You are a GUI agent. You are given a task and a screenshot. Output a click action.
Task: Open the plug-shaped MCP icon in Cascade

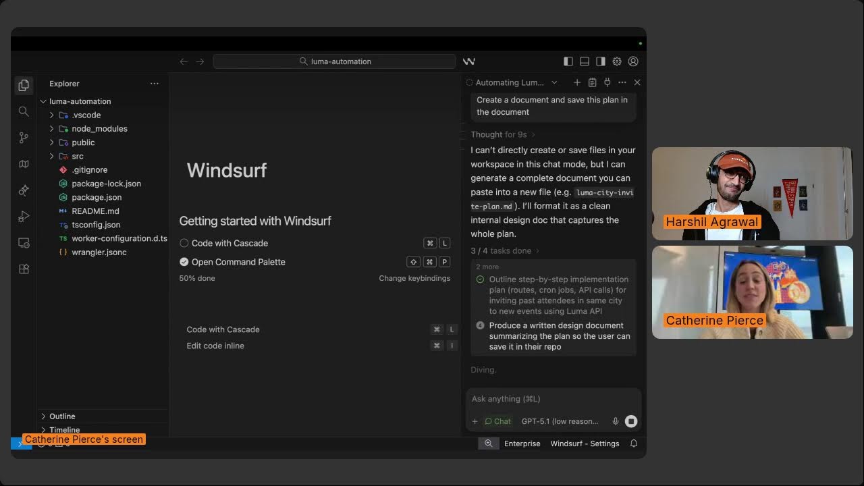point(607,82)
